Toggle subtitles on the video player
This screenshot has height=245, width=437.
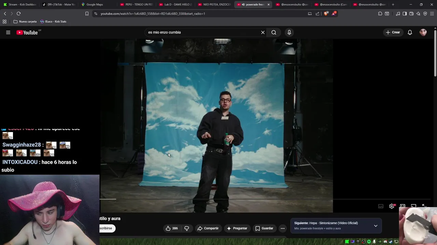pyautogui.click(x=381, y=206)
